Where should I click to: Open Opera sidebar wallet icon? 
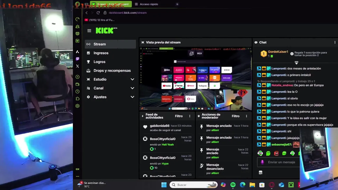77,84
